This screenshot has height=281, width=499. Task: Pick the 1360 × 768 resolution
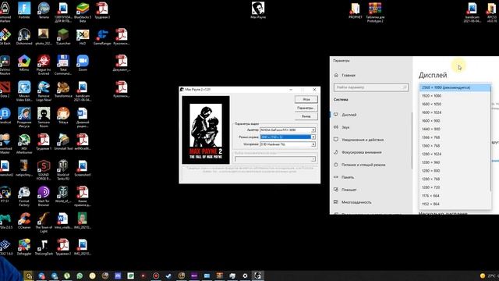click(x=455, y=146)
